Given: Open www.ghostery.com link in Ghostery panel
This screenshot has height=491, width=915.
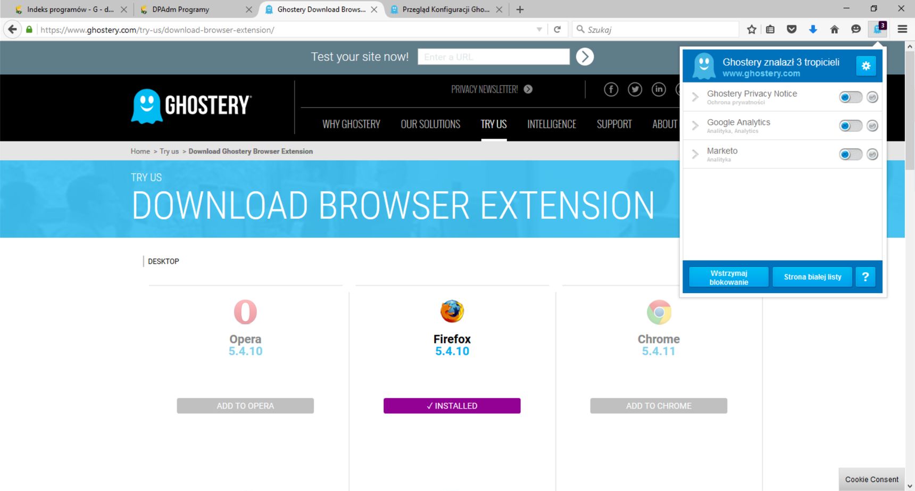Looking at the screenshot, I should pos(761,73).
